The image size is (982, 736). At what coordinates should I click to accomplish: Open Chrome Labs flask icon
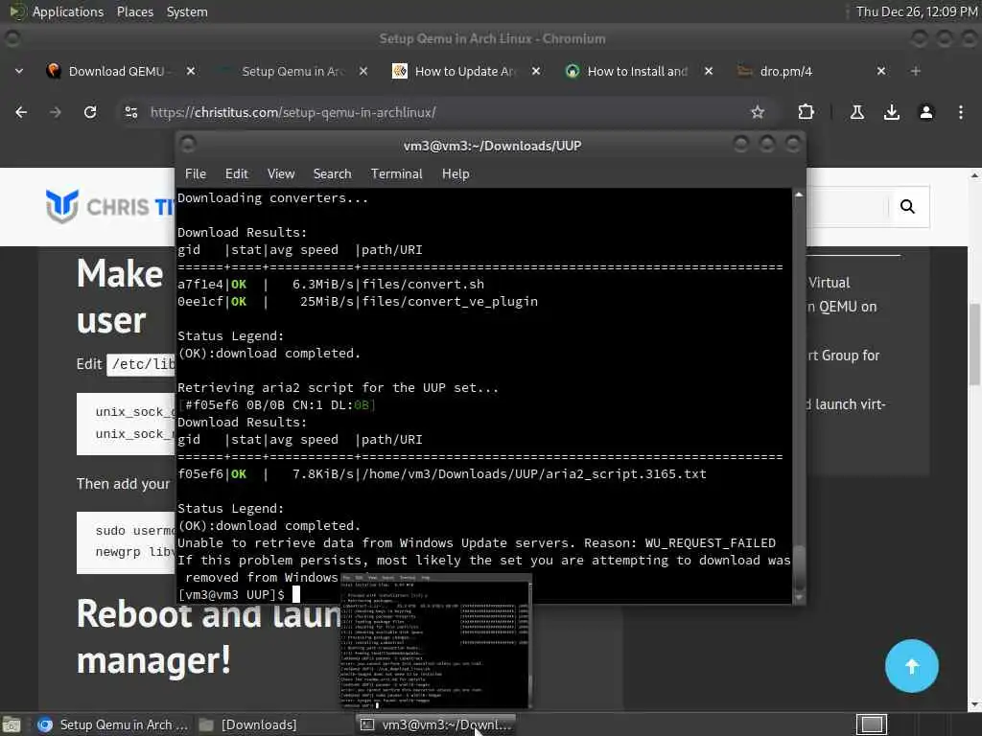(856, 112)
